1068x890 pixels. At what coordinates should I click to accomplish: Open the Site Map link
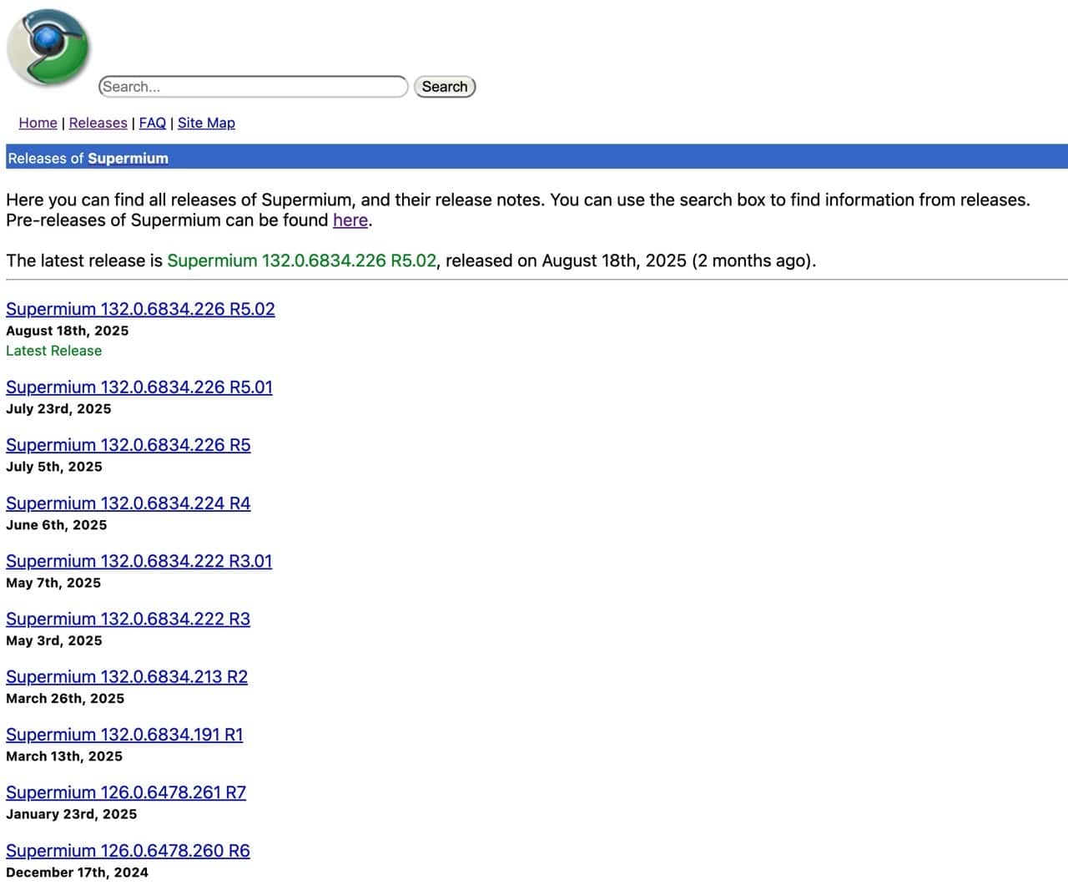point(206,123)
